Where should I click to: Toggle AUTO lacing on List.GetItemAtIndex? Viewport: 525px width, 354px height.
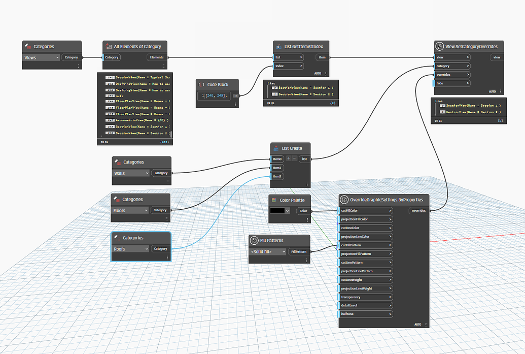[318, 73]
